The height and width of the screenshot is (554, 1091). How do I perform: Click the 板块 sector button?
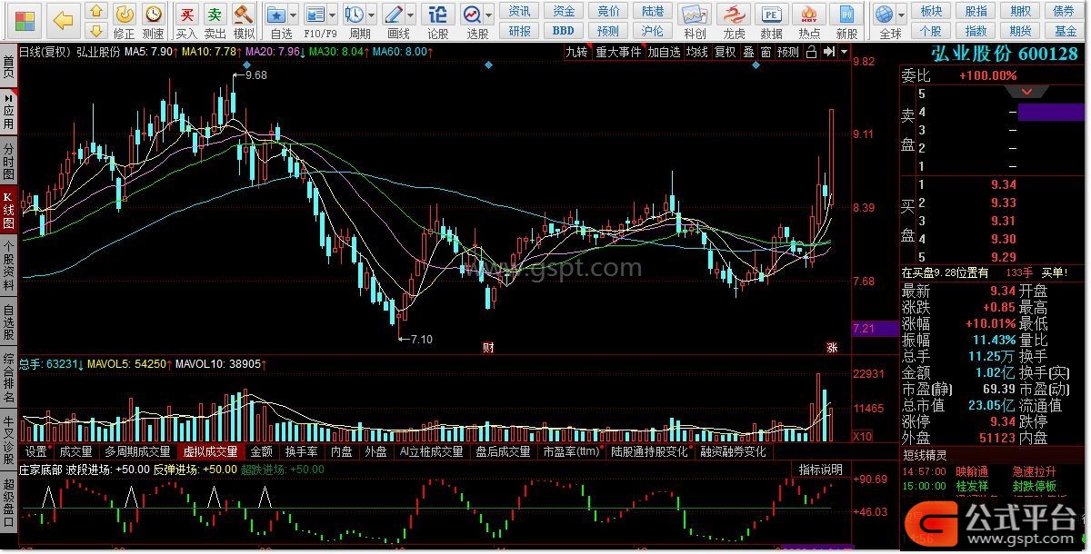coord(930,11)
